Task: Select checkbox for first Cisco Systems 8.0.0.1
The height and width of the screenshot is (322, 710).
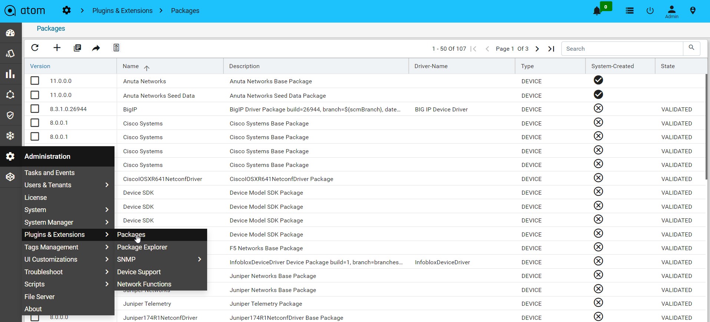Action: click(x=35, y=123)
